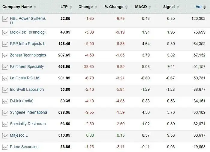Sort rows by Change column
The width and height of the screenshot is (210, 152).
tap(85, 7)
